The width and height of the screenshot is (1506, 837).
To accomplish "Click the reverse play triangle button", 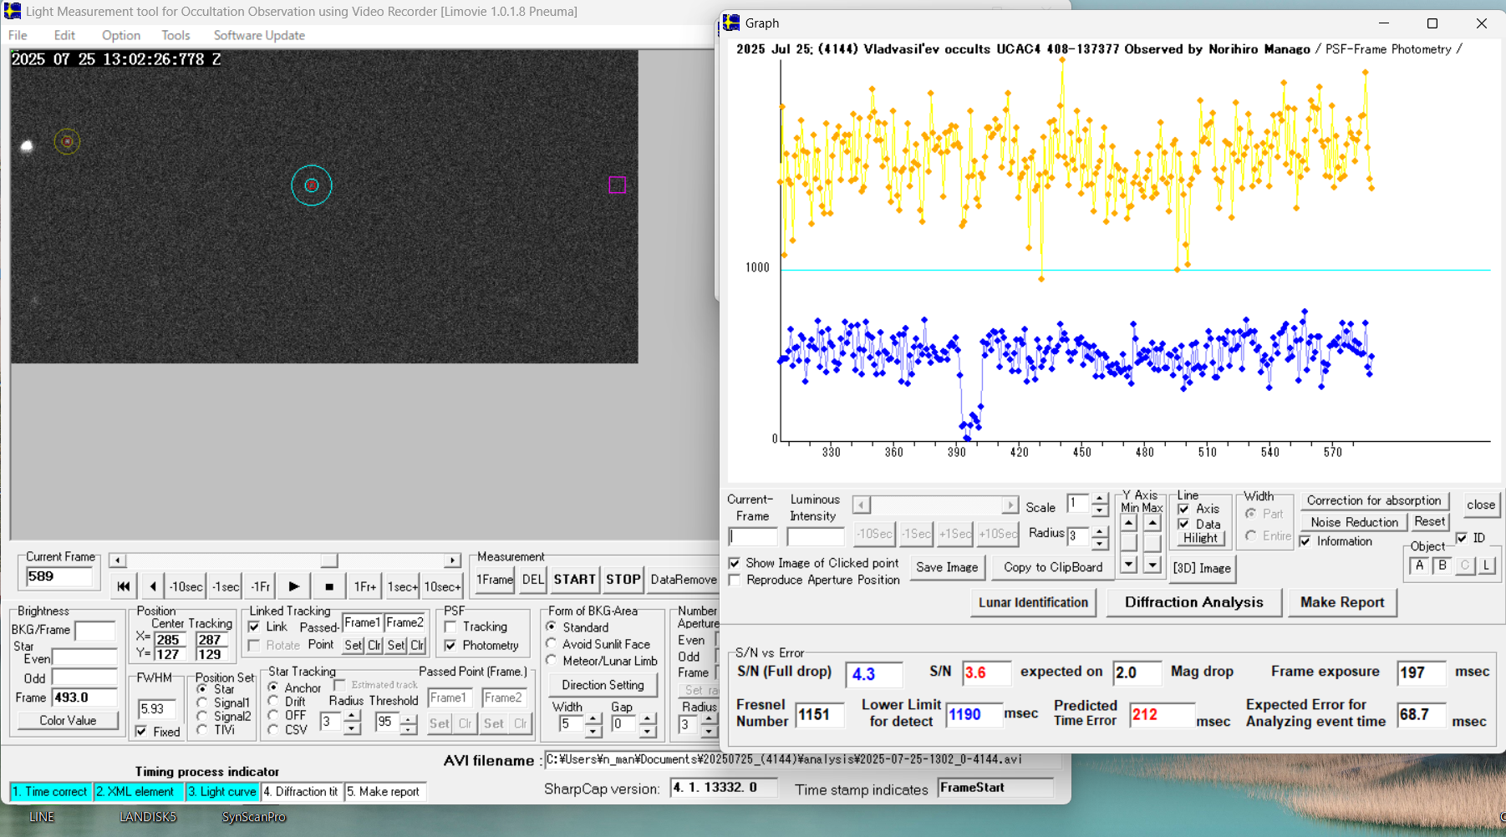I will point(153,586).
